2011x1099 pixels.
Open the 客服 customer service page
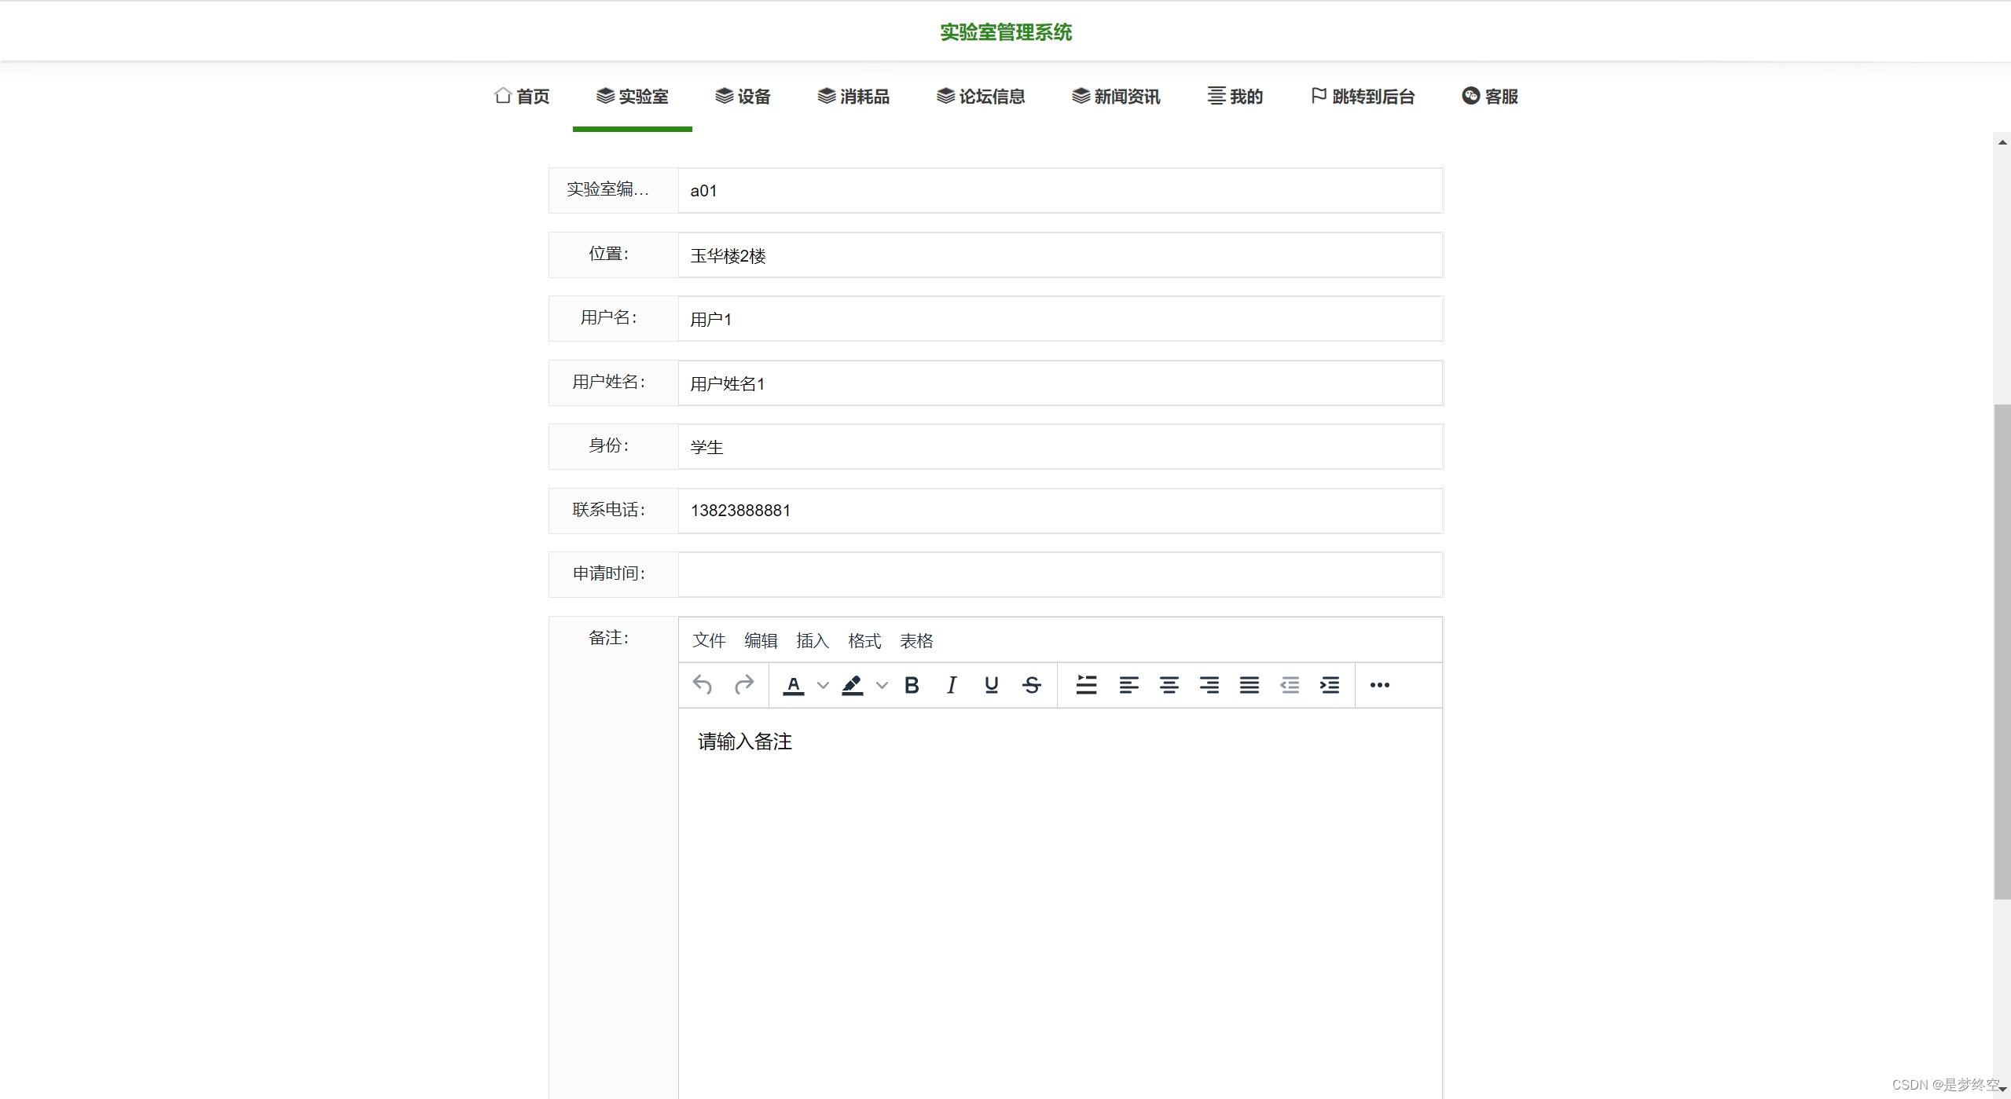tap(1490, 96)
